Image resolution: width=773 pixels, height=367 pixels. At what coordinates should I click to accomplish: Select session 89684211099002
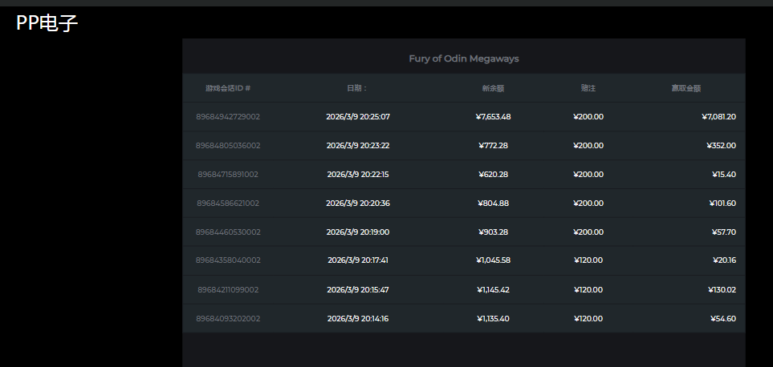point(228,290)
